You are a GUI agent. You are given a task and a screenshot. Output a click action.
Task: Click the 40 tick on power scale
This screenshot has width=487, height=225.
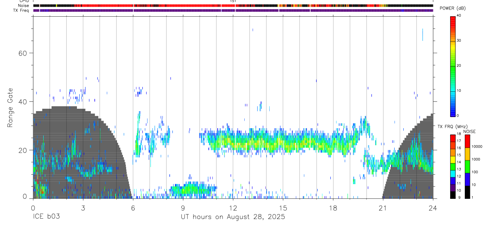click(458, 16)
